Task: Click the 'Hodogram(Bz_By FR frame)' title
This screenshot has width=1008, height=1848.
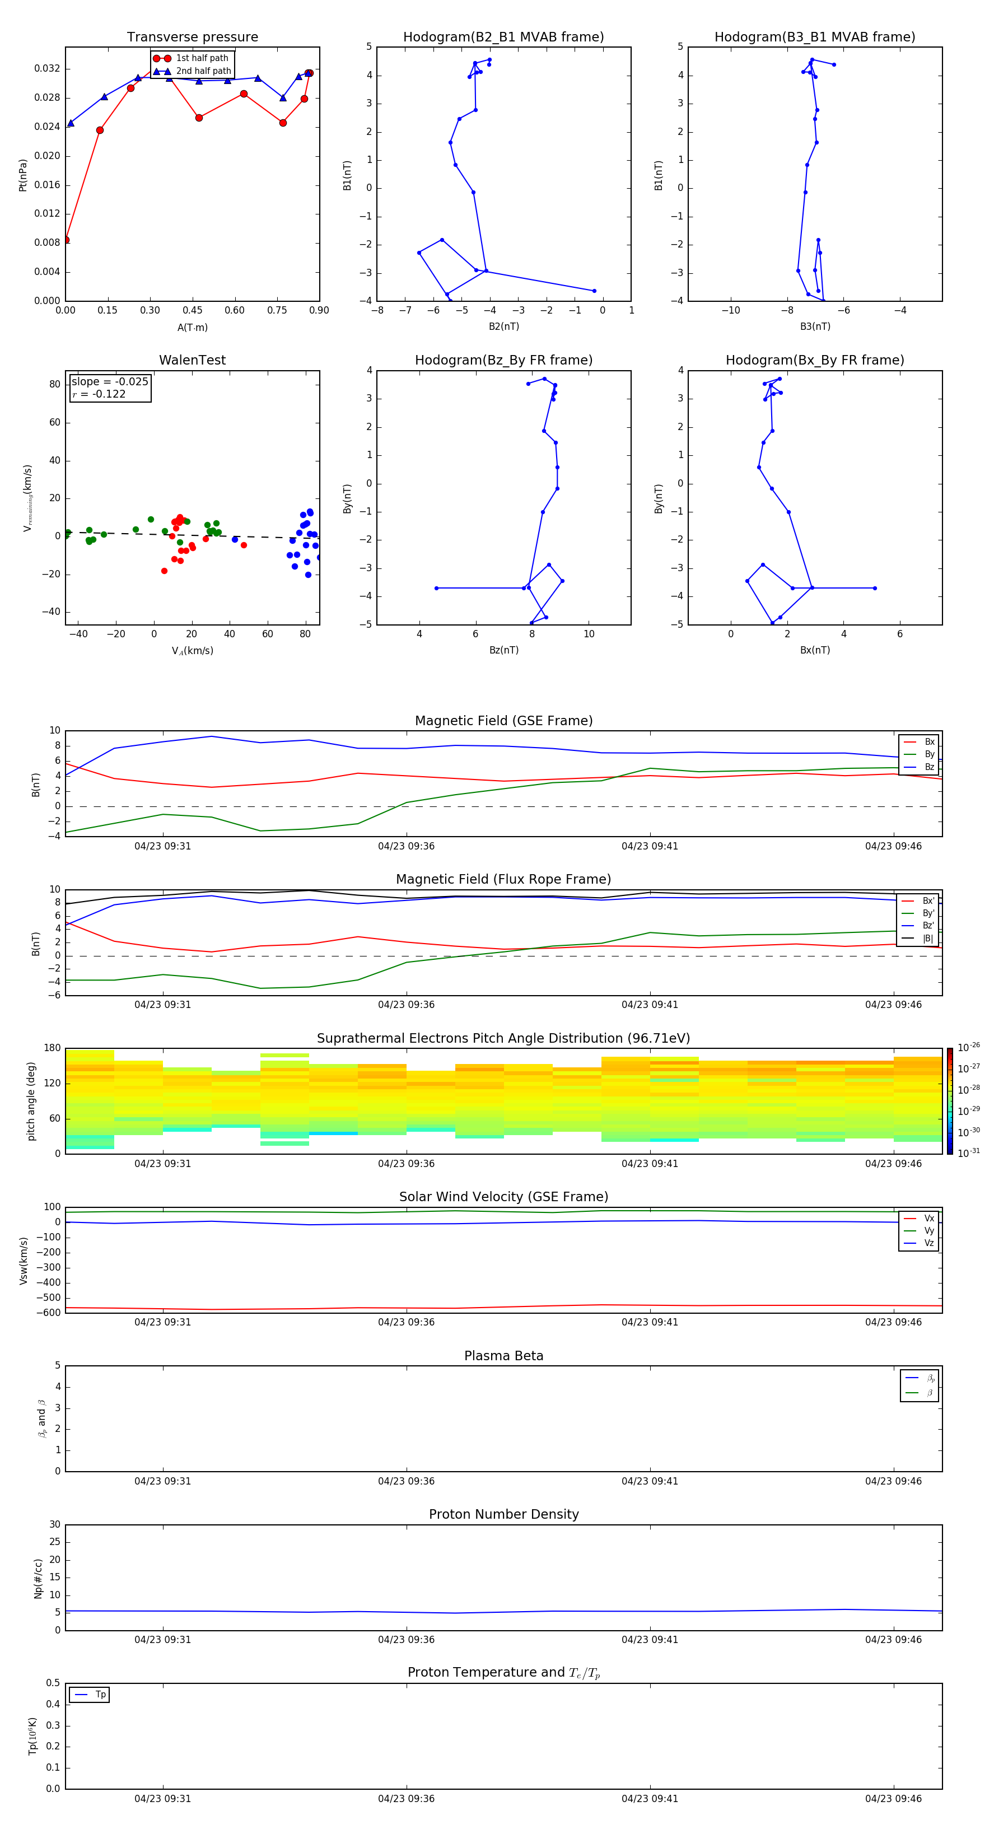Action: tap(503, 360)
